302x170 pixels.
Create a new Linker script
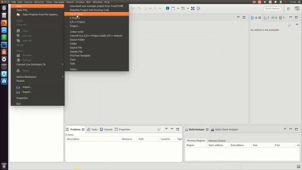point(76,32)
